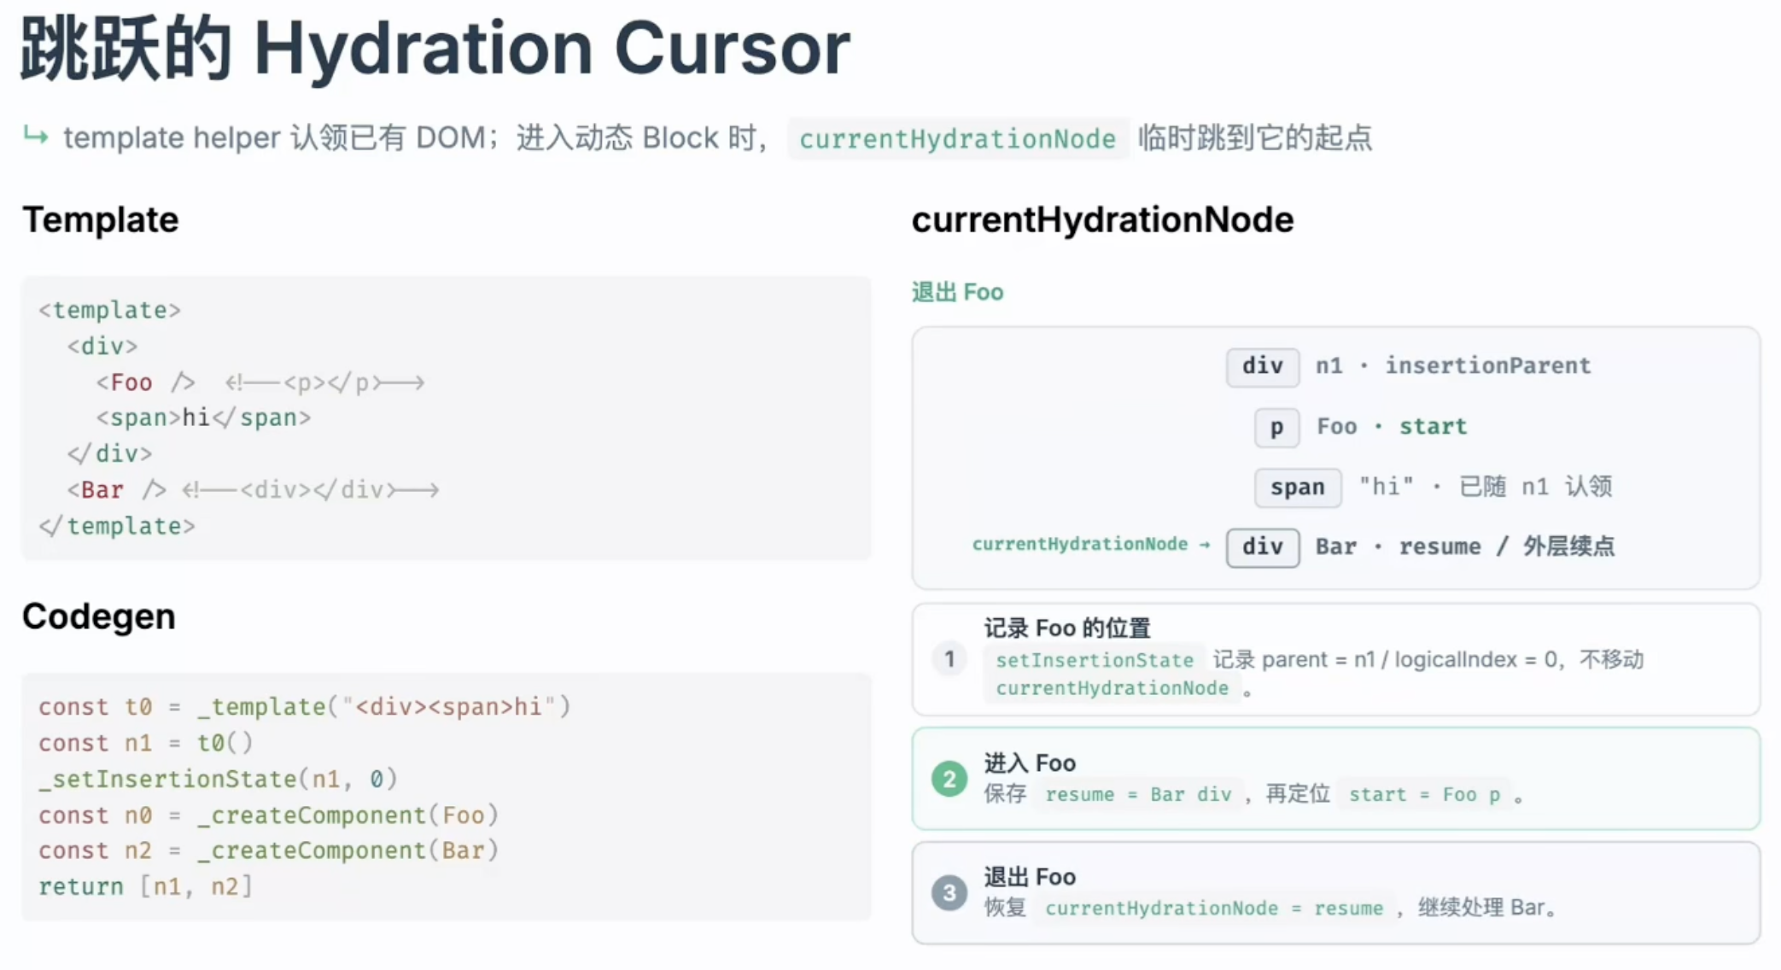Click the text "继续处理 Bar。" in step 3
The width and height of the screenshot is (1781, 970).
1487,908
